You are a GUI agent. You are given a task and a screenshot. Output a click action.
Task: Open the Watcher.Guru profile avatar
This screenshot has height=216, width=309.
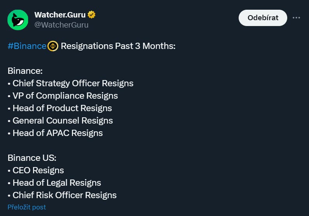[18, 20]
